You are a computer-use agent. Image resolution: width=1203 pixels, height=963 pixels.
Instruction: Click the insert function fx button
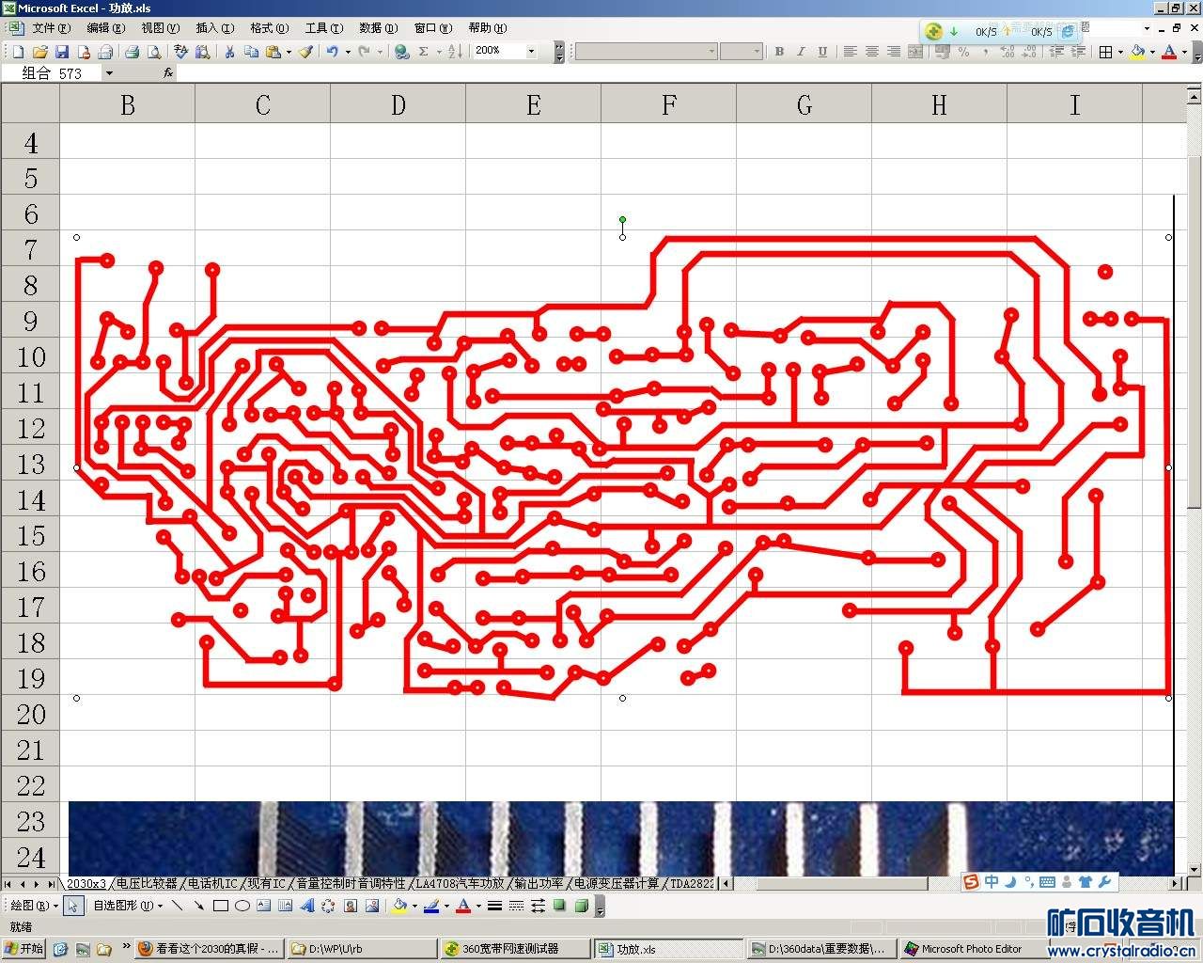pos(168,72)
